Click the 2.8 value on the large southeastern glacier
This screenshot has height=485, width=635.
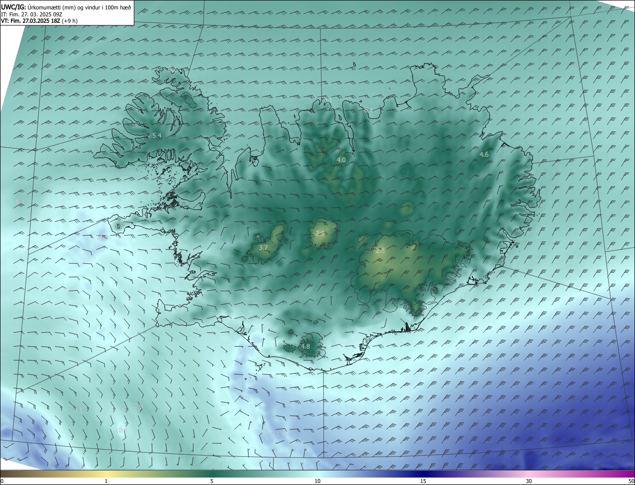coord(380,251)
